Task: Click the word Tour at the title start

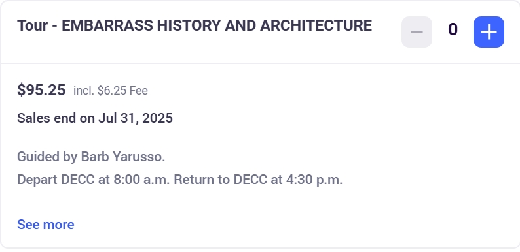Action: pos(33,25)
